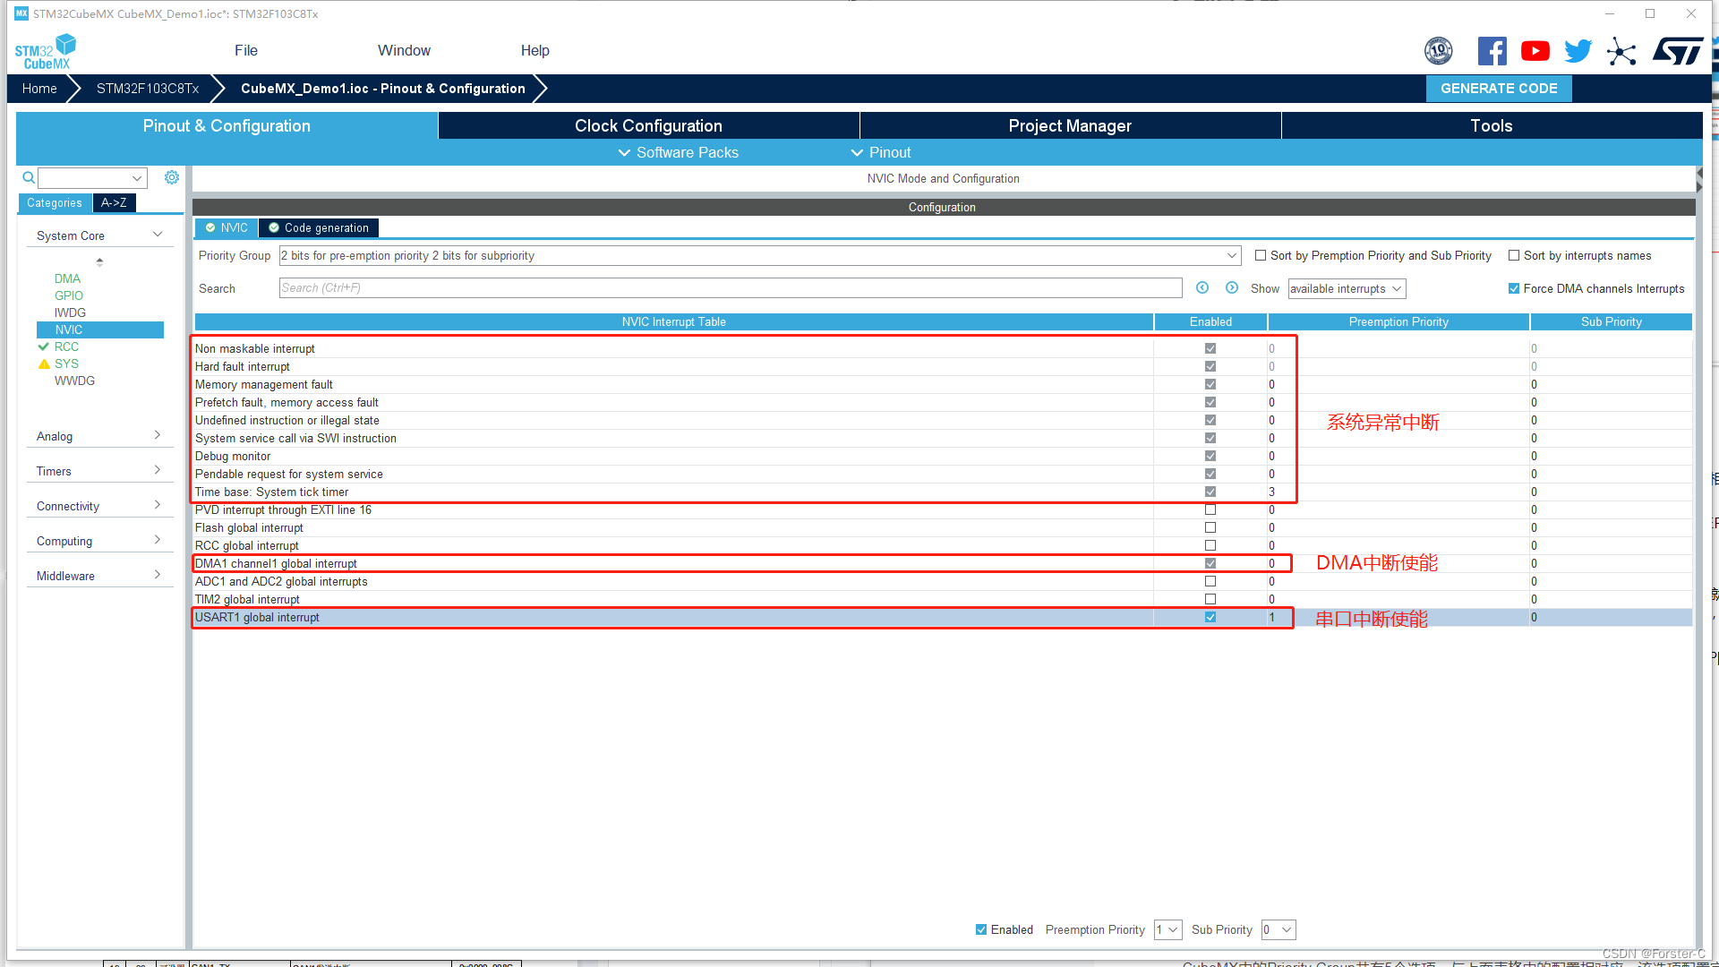Click the ST community network icon
The width and height of the screenshot is (1719, 967).
pyautogui.click(x=1621, y=51)
